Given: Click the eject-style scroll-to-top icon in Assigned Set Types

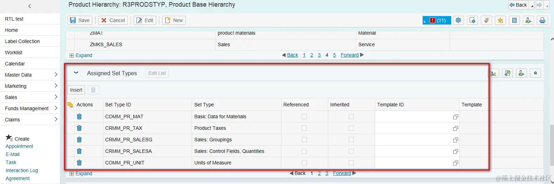Looking at the screenshot, I should pyautogui.click(x=535, y=73).
